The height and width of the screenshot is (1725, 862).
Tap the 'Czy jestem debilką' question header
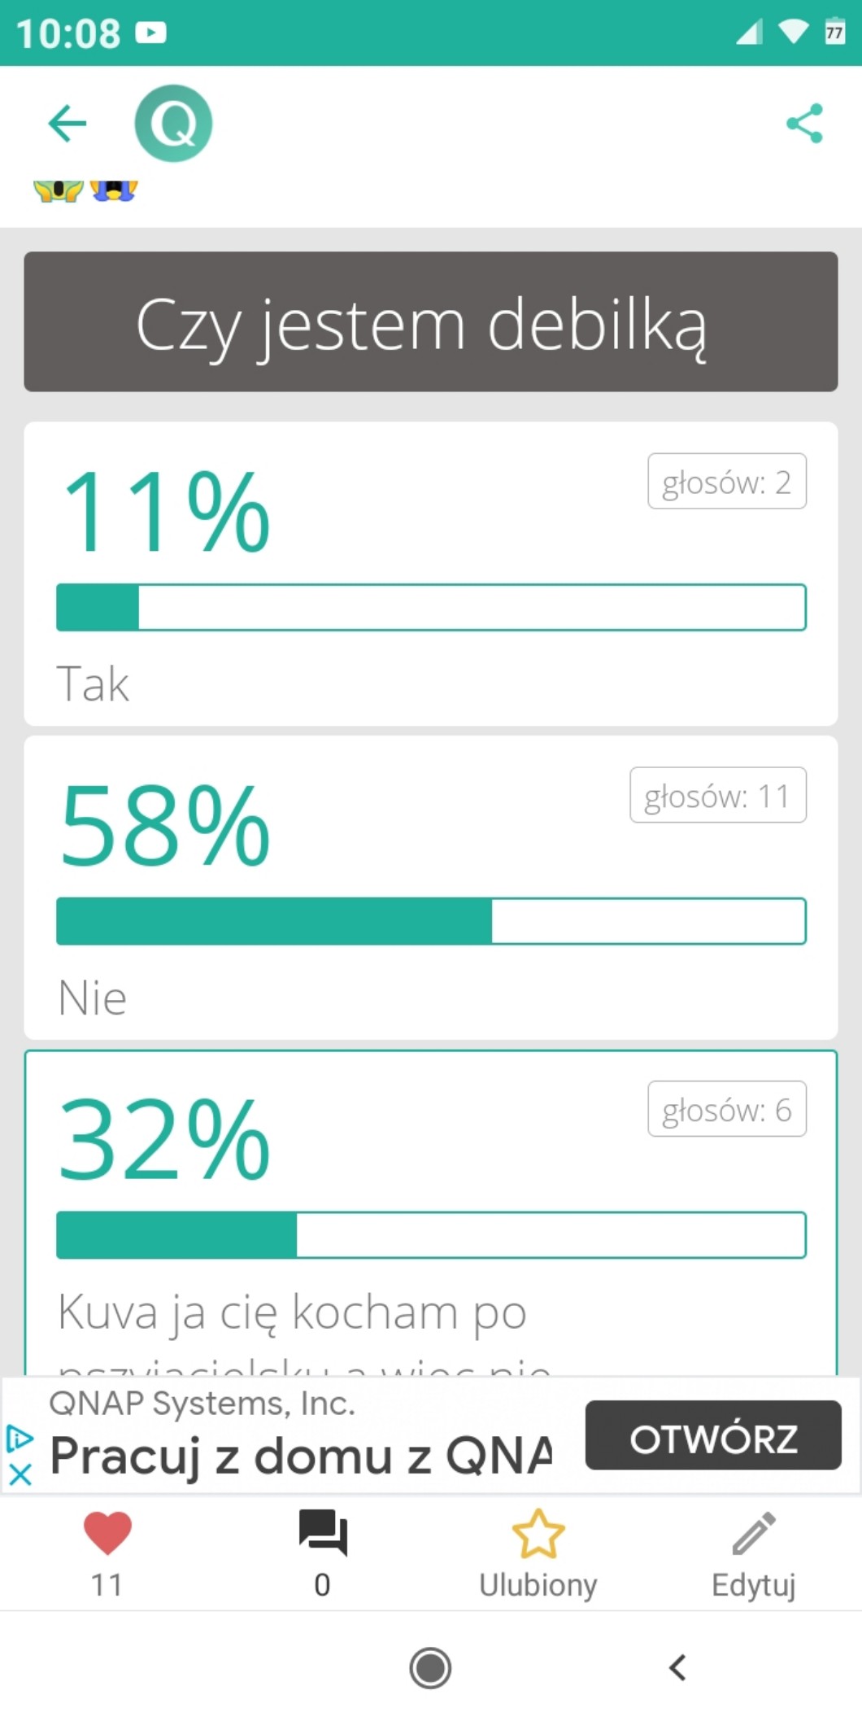coord(431,322)
